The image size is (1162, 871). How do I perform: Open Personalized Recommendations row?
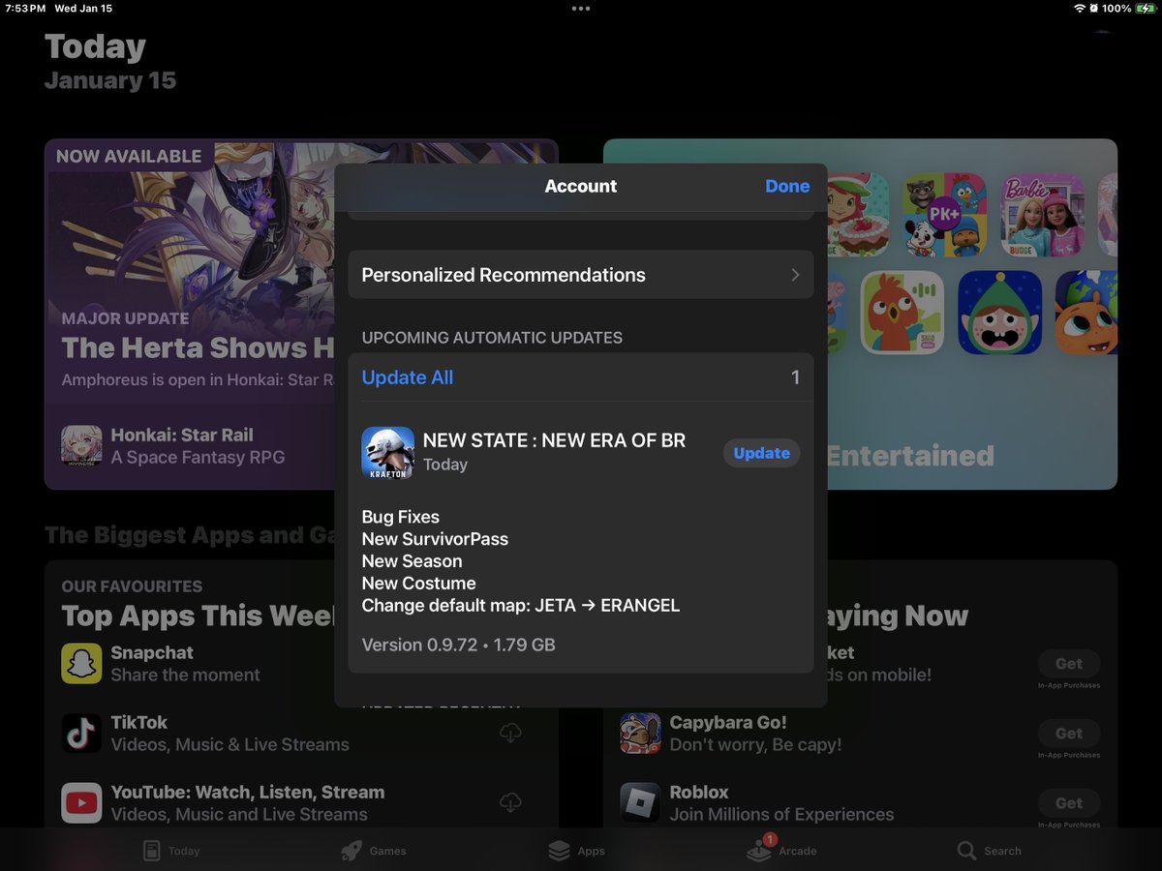[581, 275]
